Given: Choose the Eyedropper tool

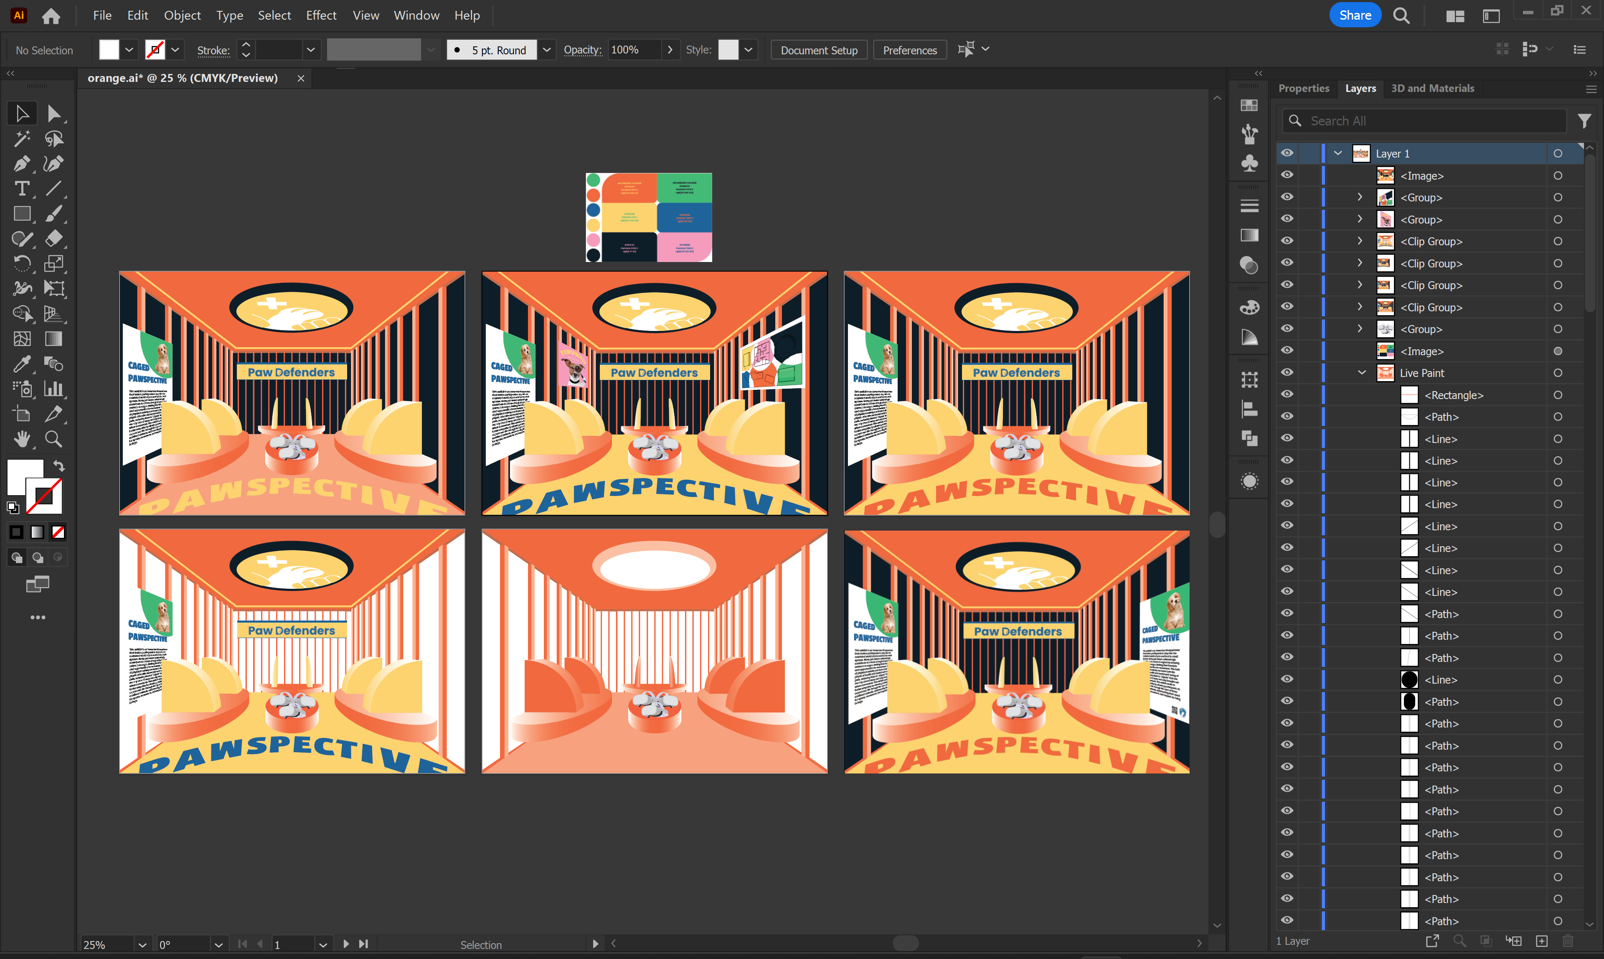Looking at the screenshot, I should [x=21, y=364].
